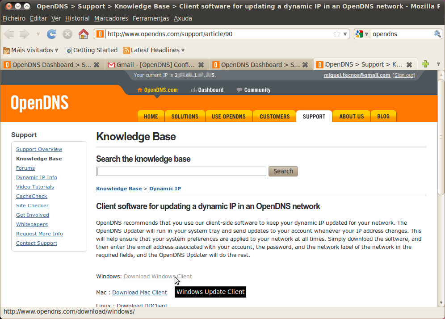Open the SOLUTIONS navigation tab
Viewport: 445px width, 319px height.
pos(185,116)
